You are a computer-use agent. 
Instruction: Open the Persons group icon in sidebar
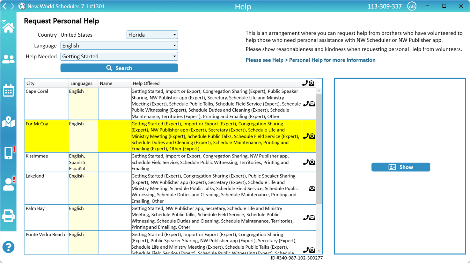[x=8, y=59]
